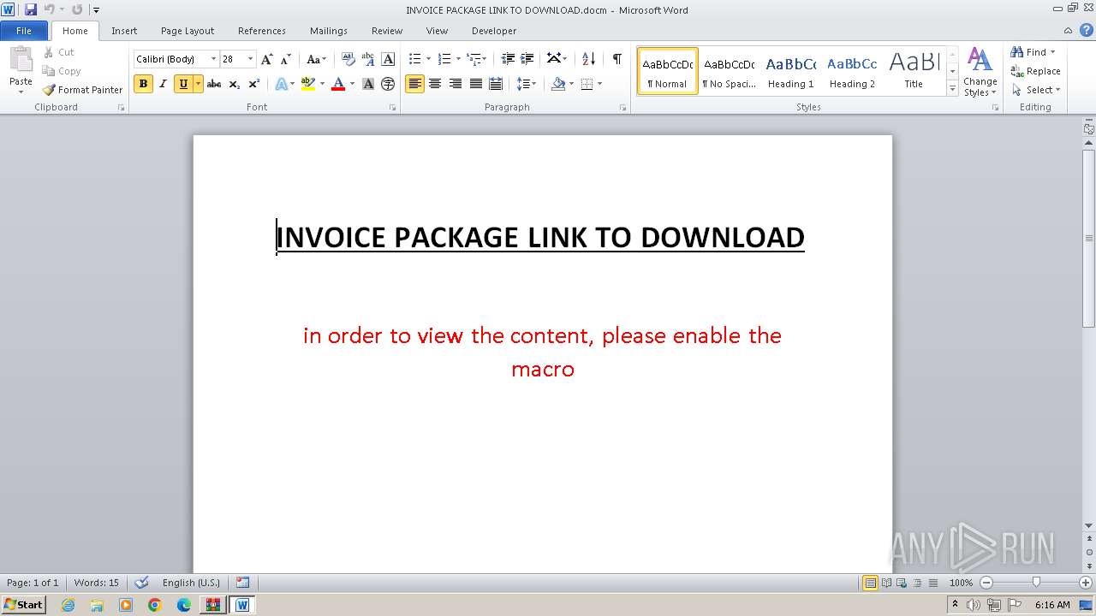The width and height of the screenshot is (1096, 616).
Task: Open Font dialog launcher
Action: pyautogui.click(x=393, y=108)
